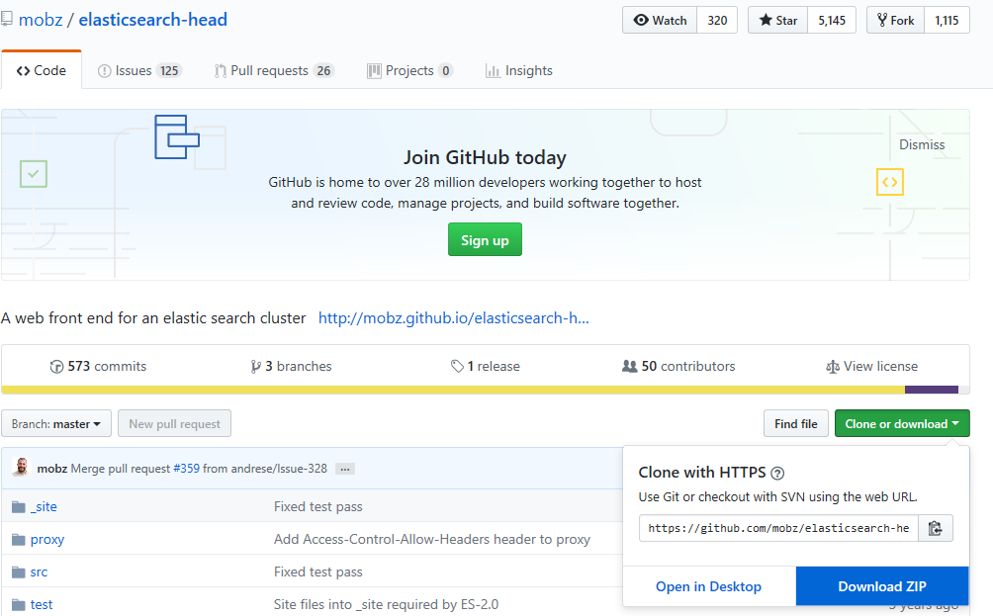Image resolution: width=993 pixels, height=616 pixels.
Task: Open the _site folder
Action: point(44,506)
